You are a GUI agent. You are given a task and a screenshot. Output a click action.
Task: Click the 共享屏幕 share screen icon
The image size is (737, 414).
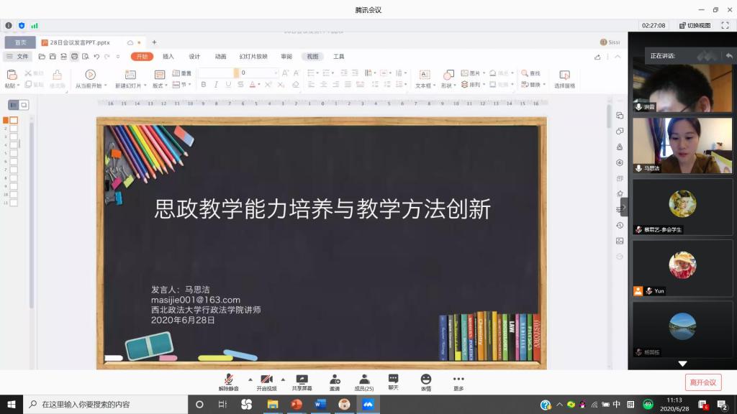coord(302,379)
